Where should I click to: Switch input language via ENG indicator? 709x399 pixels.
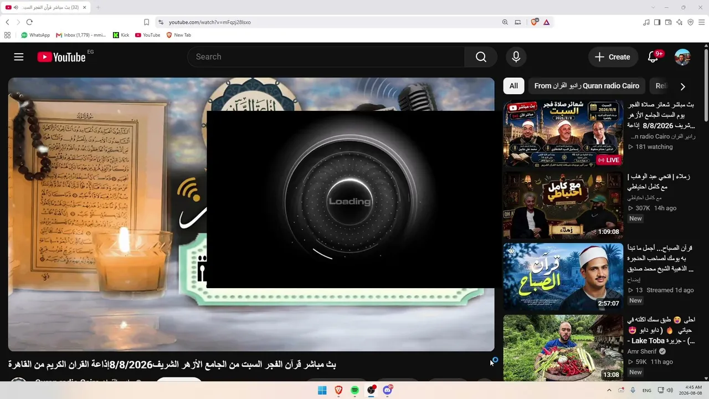[x=647, y=390]
